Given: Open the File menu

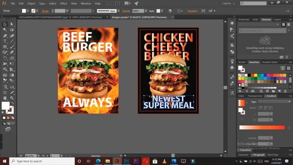Looking at the screenshot, I should (x=13, y=3).
